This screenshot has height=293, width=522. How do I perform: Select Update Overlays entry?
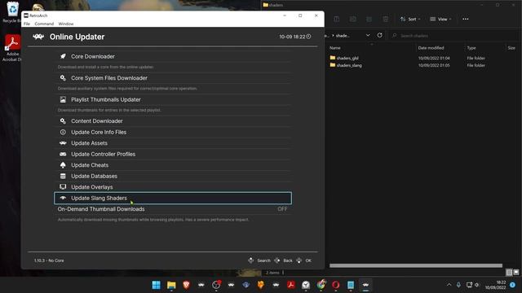(173, 187)
